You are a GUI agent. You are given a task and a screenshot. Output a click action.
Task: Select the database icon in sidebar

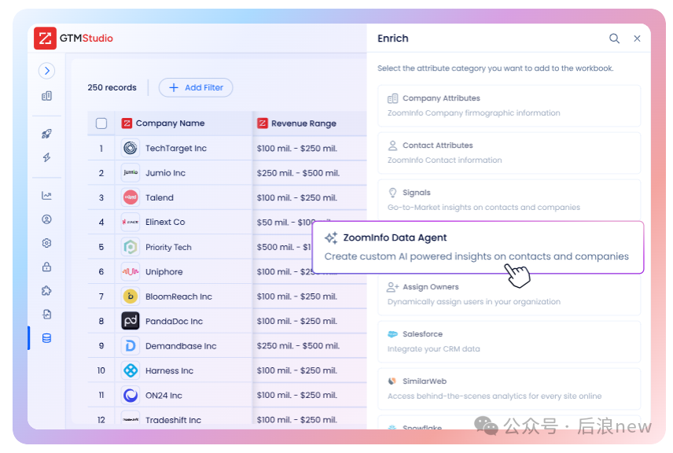click(x=47, y=338)
